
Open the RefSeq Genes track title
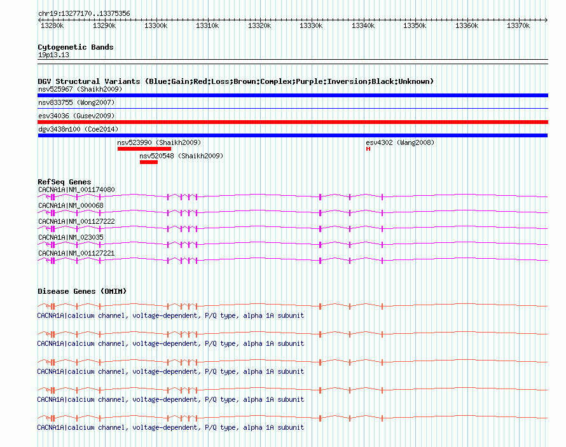[x=64, y=182]
